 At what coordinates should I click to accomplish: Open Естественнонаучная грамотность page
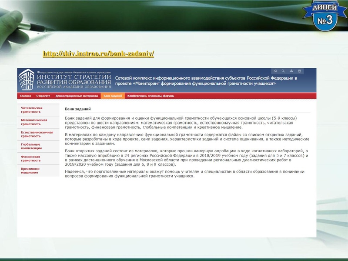33,135
